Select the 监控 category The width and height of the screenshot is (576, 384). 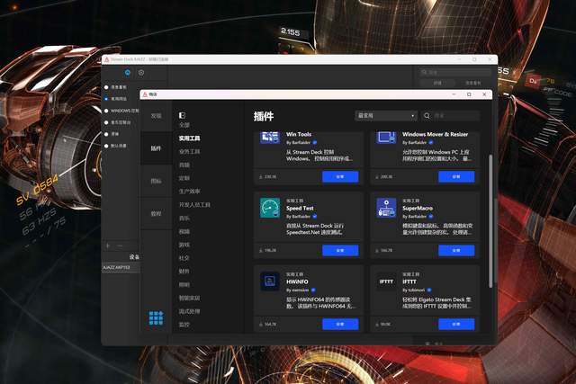[x=184, y=324]
